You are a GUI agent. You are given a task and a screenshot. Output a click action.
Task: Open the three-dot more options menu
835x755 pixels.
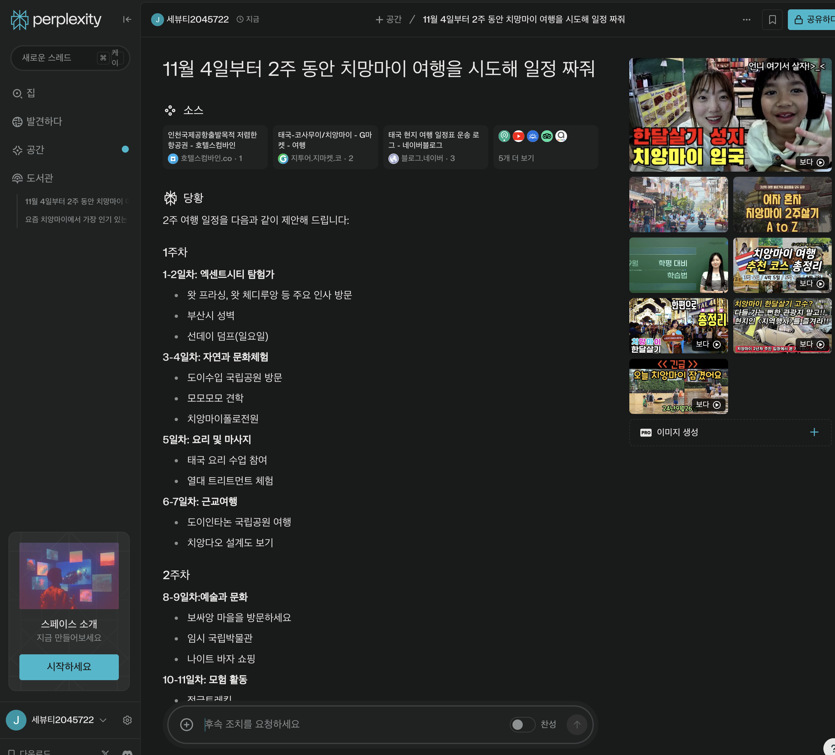746,19
